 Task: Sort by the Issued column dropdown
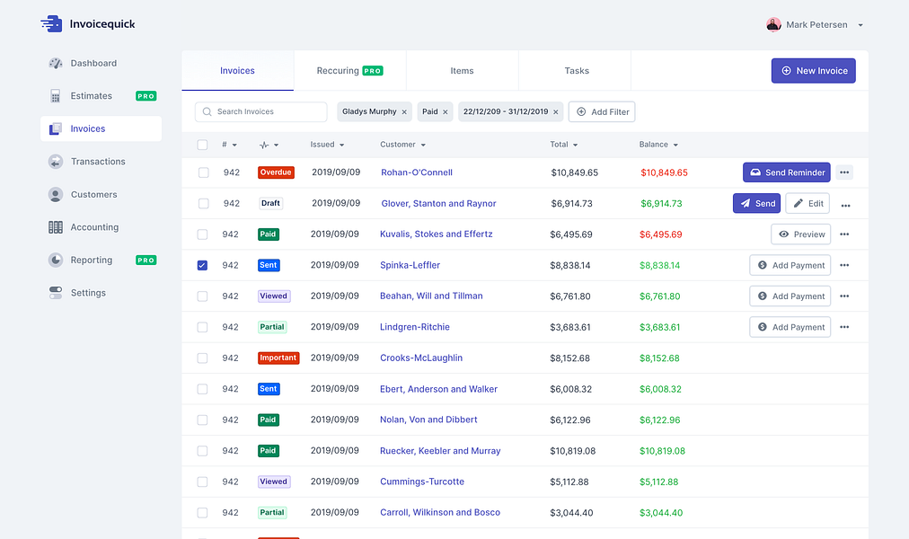342,145
